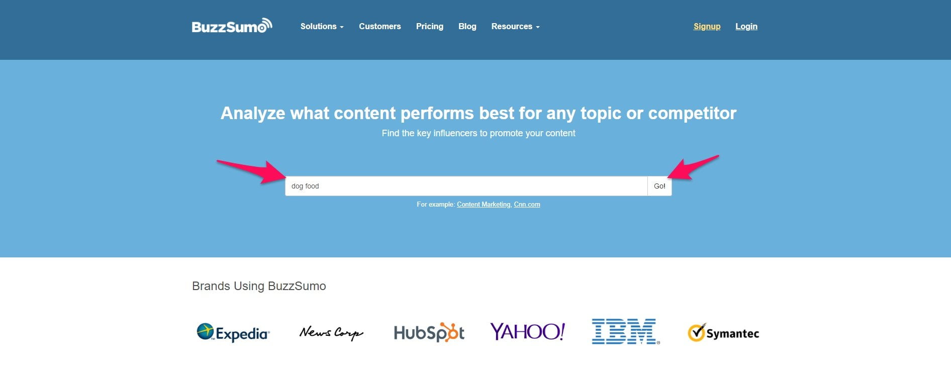The width and height of the screenshot is (951, 368).
Task: Open the Solutions dropdown menu
Action: [x=322, y=26]
